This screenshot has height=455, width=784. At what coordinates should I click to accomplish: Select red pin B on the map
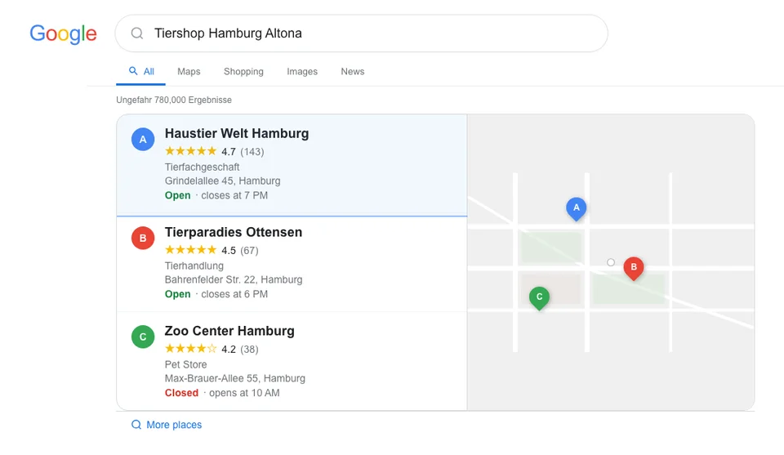634,269
